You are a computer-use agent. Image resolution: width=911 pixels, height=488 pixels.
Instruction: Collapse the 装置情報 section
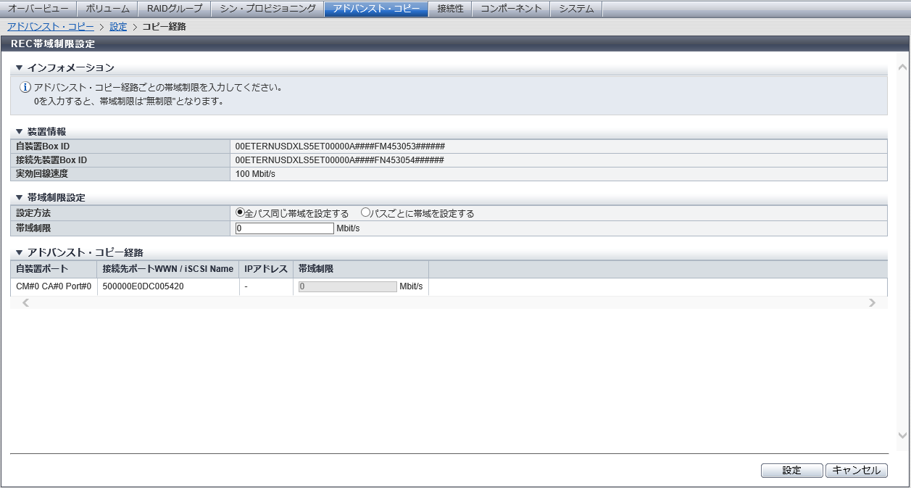[x=20, y=131]
